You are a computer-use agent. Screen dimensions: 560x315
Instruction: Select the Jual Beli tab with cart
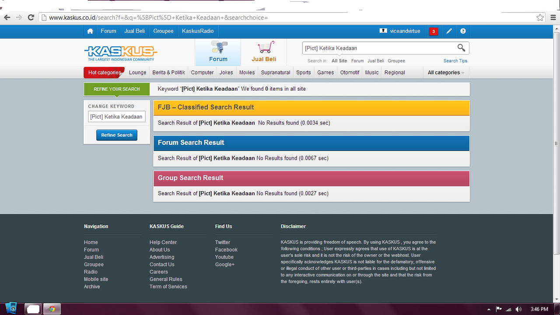[x=264, y=52]
